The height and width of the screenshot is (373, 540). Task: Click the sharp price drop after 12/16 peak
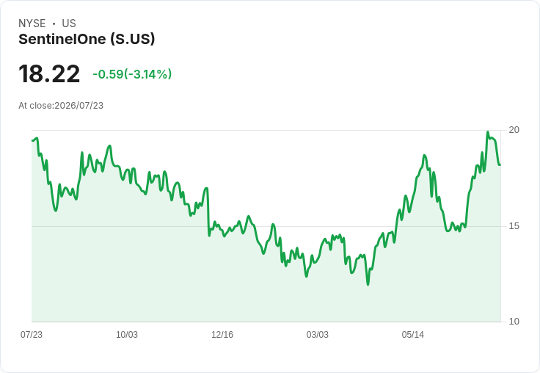pyautogui.click(x=208, y=212)
